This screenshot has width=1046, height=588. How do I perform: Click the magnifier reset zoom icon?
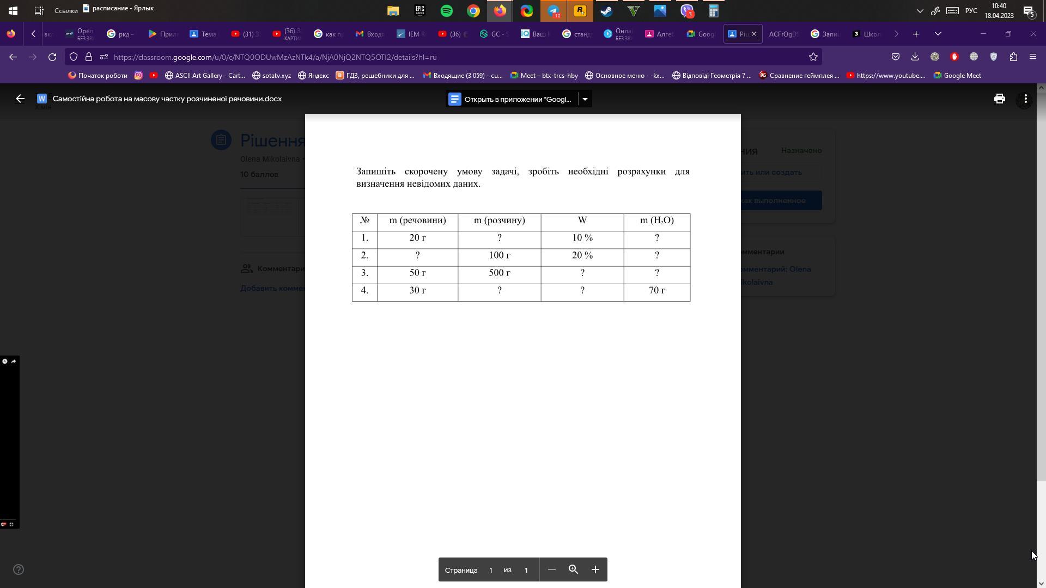point(573,569)
